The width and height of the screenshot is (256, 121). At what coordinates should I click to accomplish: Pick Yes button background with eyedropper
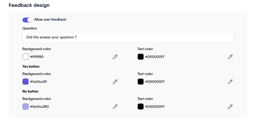pyautogui.click(x=115, y=82)
